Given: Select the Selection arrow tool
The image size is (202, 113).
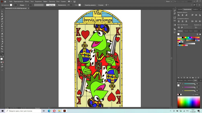Looking at the screenshot, I should tap(2, 11).
